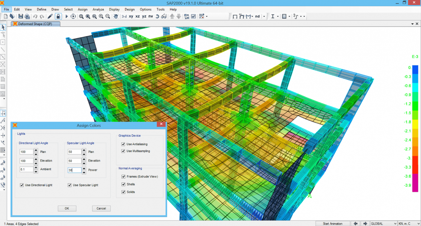Image resolution: width=421 pixels, height=226 pixels.
Task: Open the KN, m, C units dropdown
Action: pyautogui.click(x=408, y=223)
